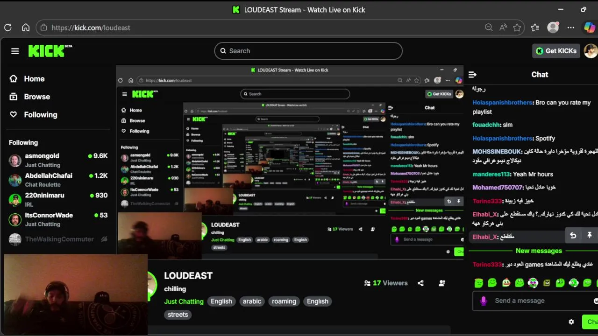Click the follow user icon beside share
598x336 pixels.
click(x=442, y=283)
